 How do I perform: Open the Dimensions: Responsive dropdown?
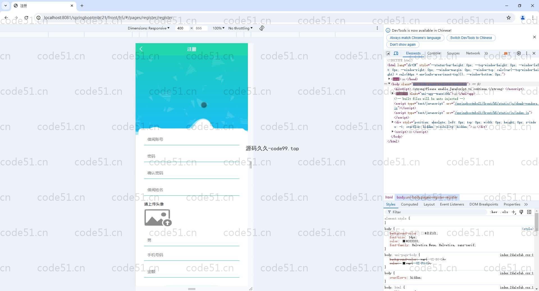pos(149,28)
